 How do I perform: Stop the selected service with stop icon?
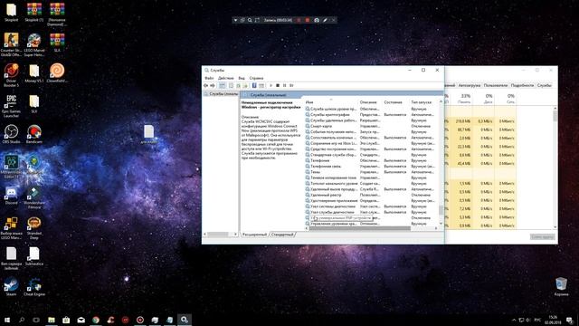tap(278, 85)
